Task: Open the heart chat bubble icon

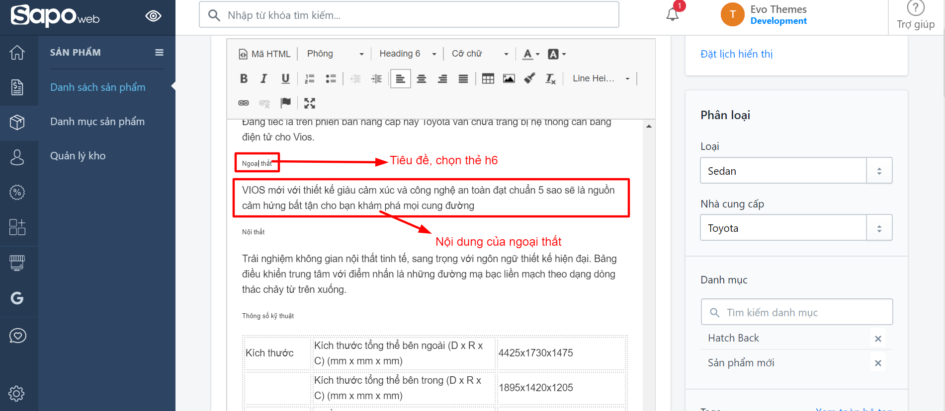Action: (17, 336)
